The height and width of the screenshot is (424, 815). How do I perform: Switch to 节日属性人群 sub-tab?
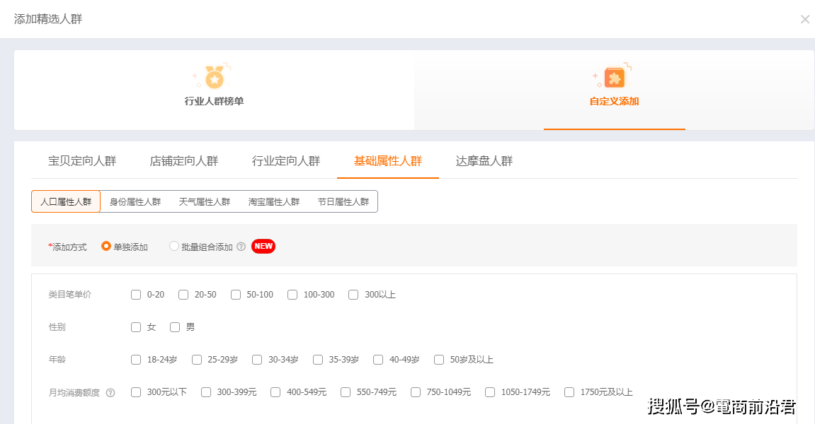click(x=343, y=201)
